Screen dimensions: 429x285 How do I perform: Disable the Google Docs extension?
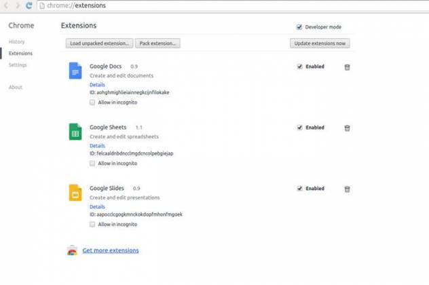[x=300, y=66]
